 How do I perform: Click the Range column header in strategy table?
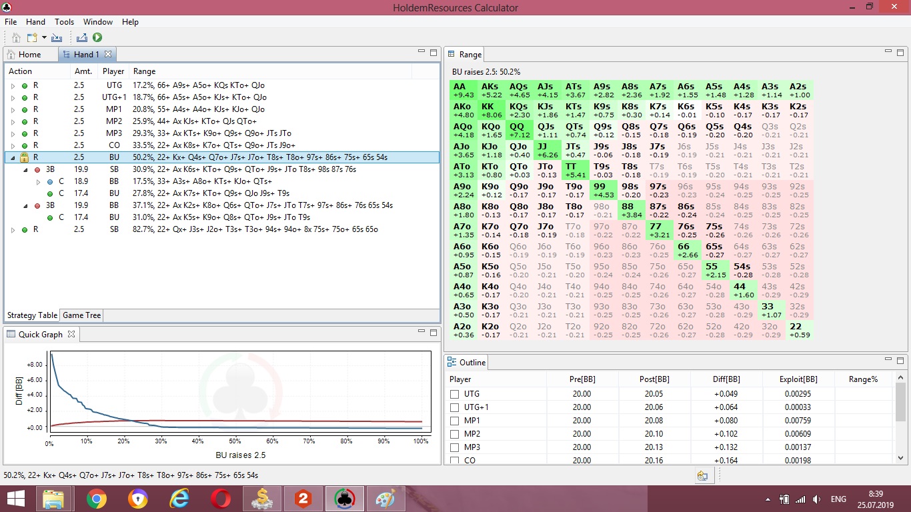click(271, 71)
